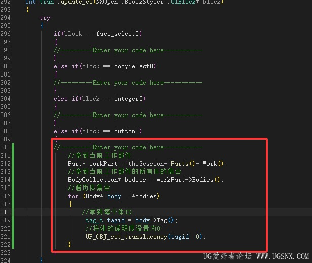Click the 'for' keyword on line 316
The height and width of the screenshot is (263, 312).
[x=73, y=196]
